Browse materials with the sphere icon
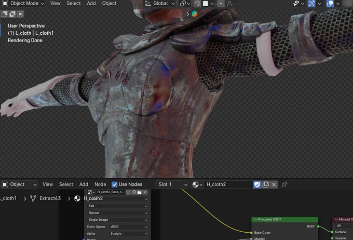353x240 pixels. pyautogui.click(x=197, y=184)
